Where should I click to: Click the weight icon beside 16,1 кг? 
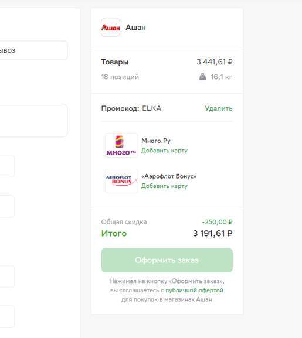coord(202,76)
